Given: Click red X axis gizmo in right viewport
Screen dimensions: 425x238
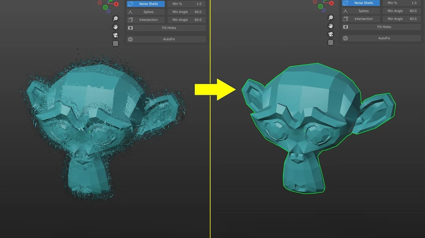Looking at the screenshot, I should tap(332, 3).
